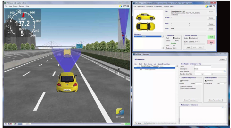
Task: Select the END row in maneuver list
Action: (x=155, y=70)
